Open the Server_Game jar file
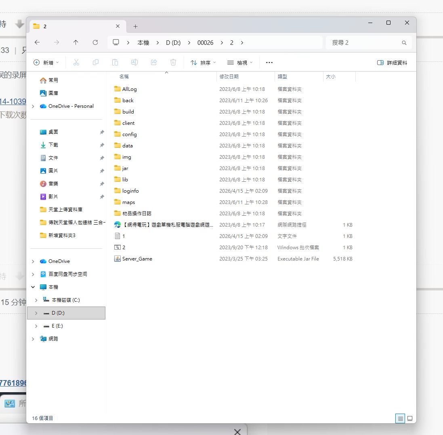 (137, 258)
